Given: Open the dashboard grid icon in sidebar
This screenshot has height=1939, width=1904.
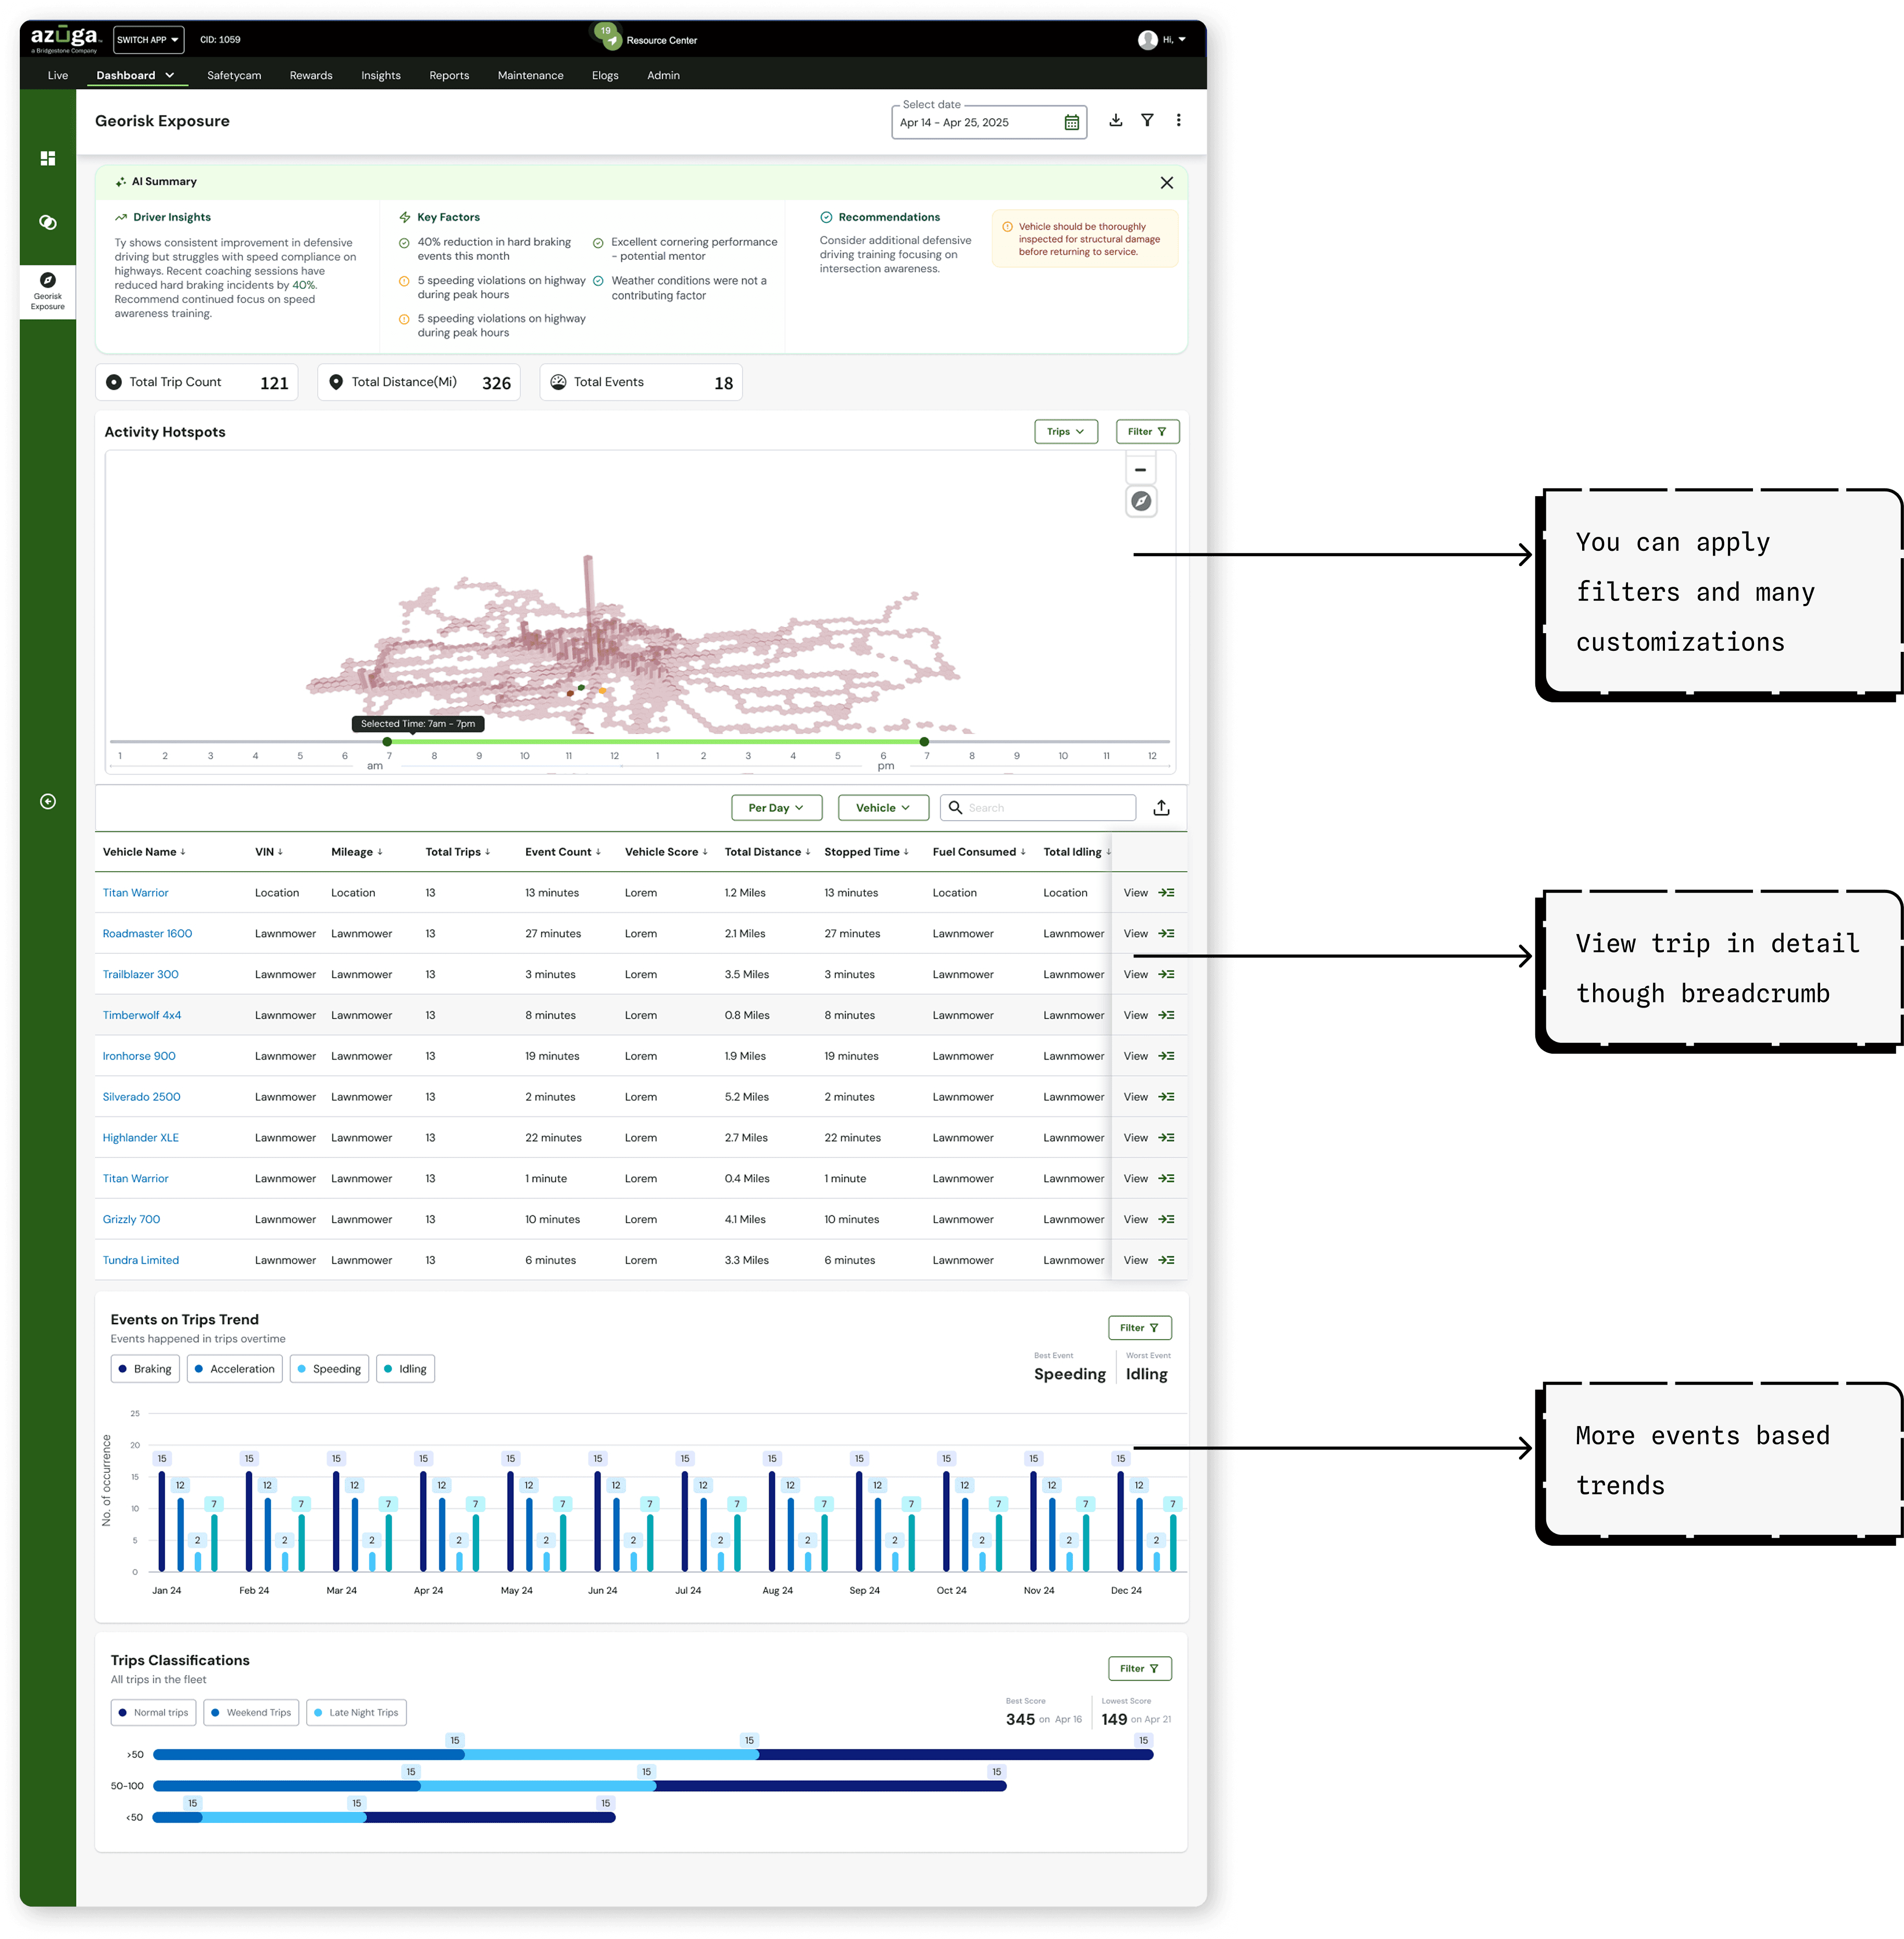Looking at the screenshot, I should (x=47, y=158).
